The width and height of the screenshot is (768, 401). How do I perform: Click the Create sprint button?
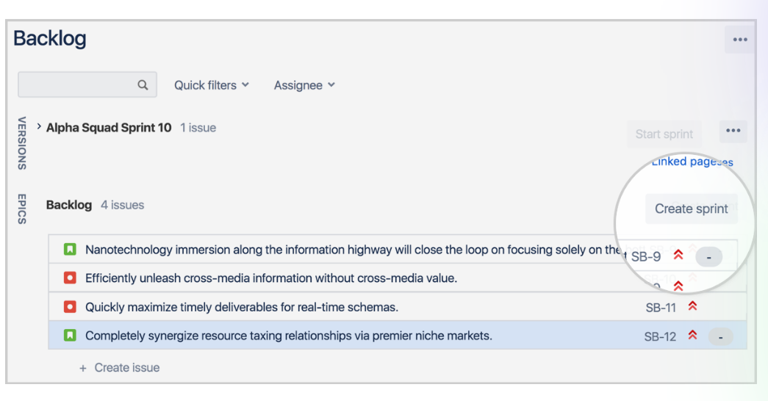[x=691, y=209]
